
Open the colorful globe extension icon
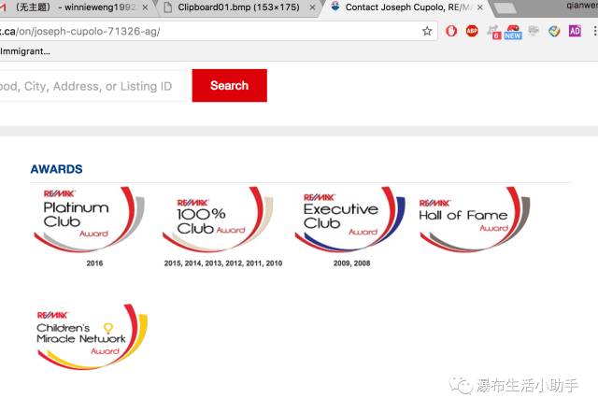tap(554, 31)
